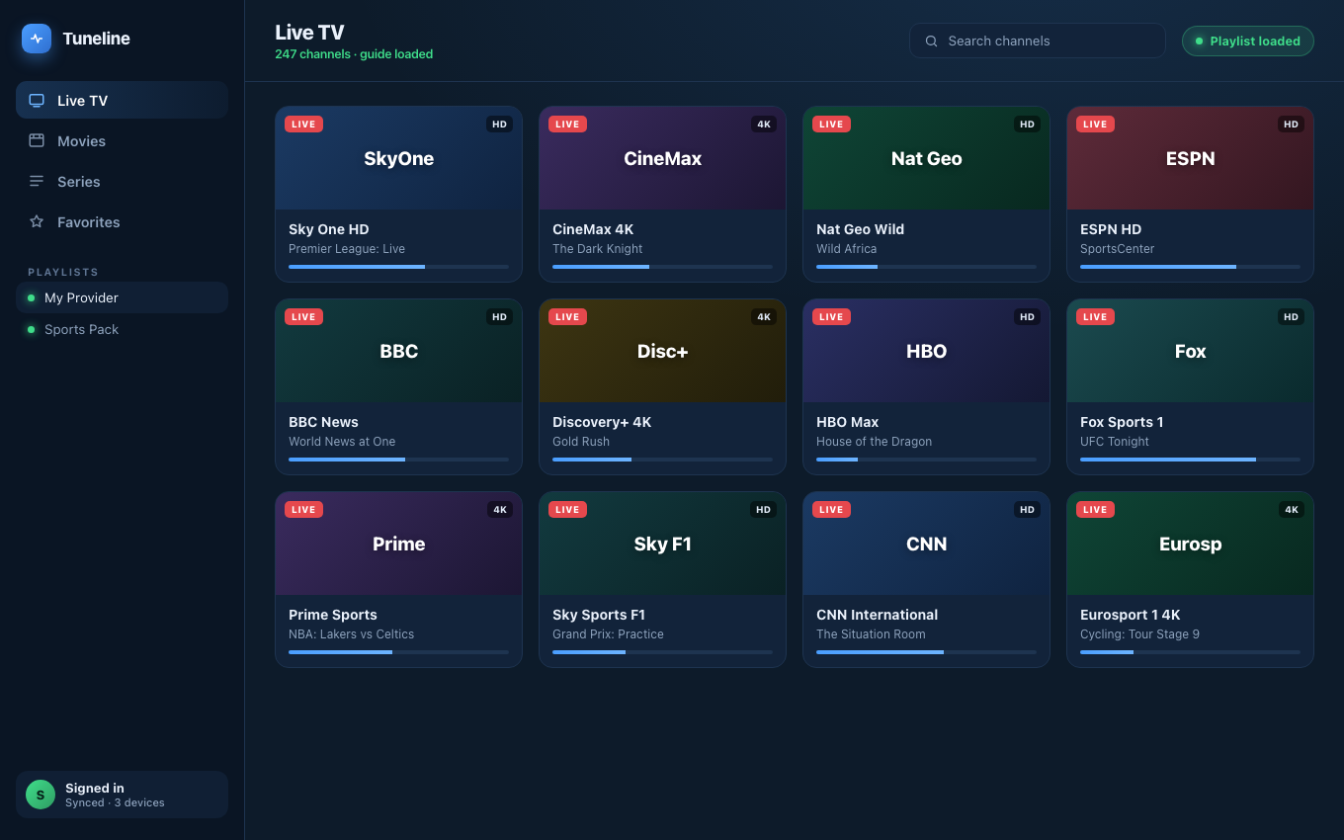Select Live TV in sidebar
Viewport: 1344px width, 840px height.
(122, 100)
